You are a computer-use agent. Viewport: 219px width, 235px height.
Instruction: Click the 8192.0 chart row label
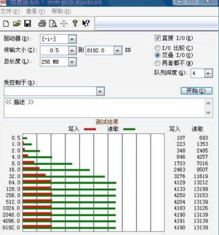tap(11, 228)
